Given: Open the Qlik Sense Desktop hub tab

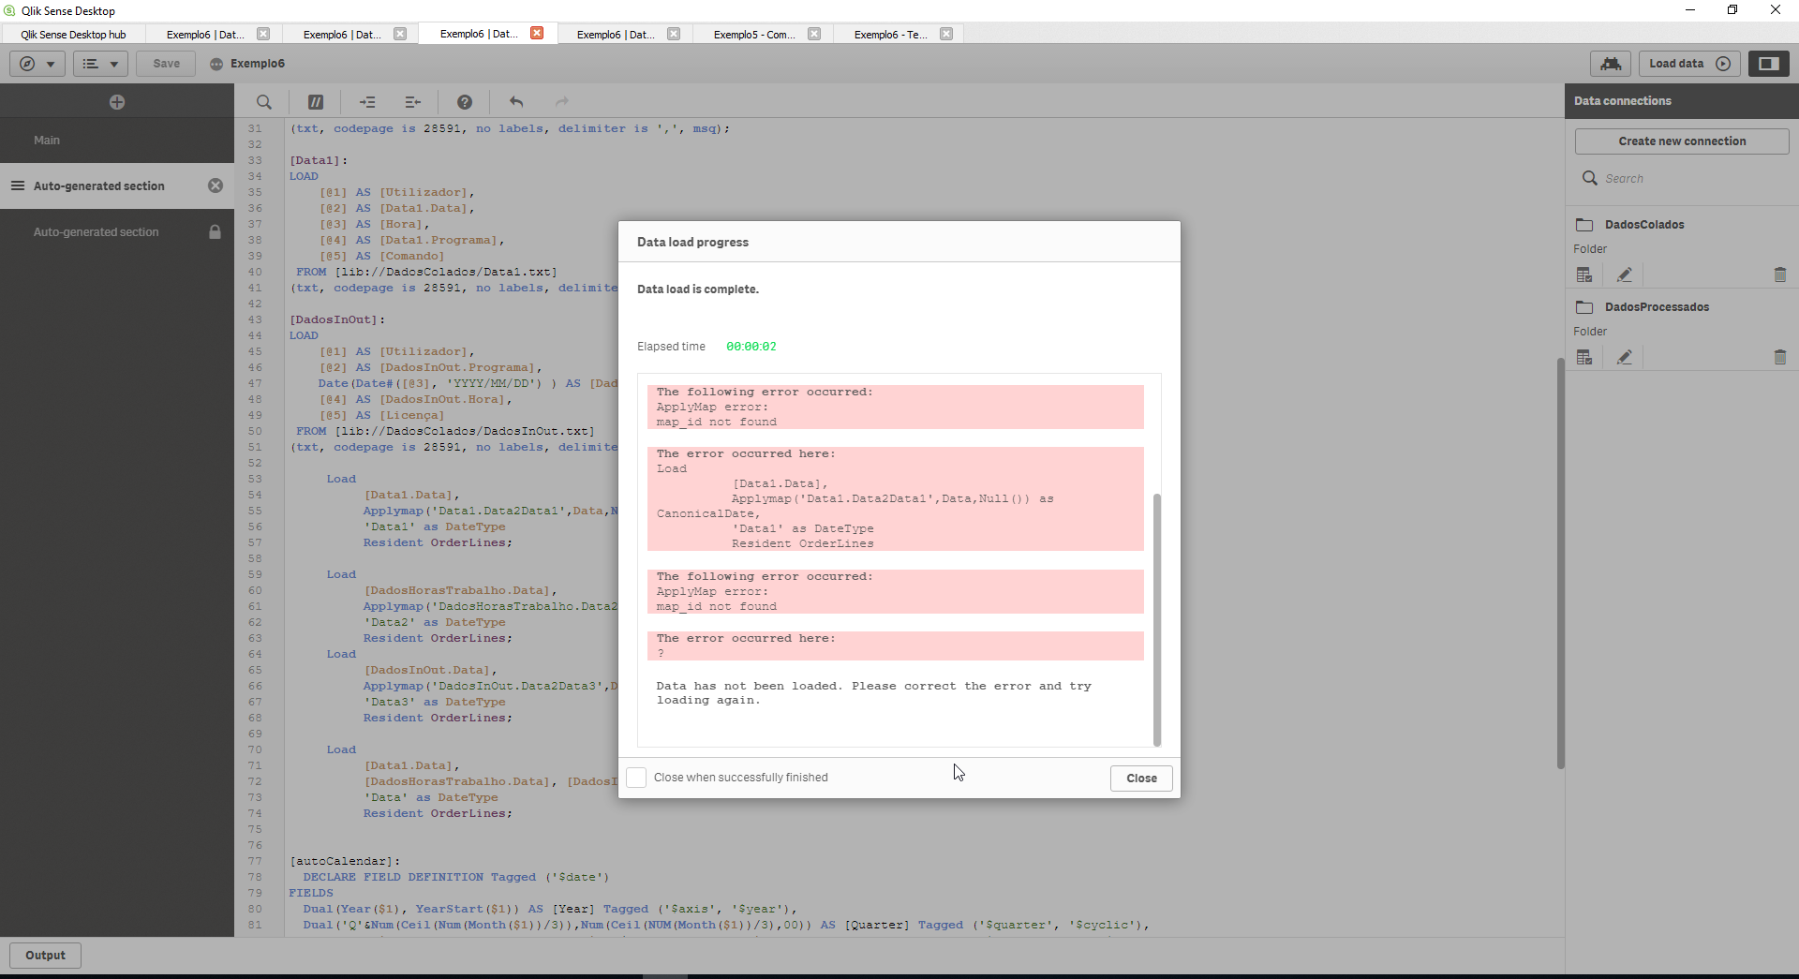Looking at the screenshot, I should (x=74, y=34).
